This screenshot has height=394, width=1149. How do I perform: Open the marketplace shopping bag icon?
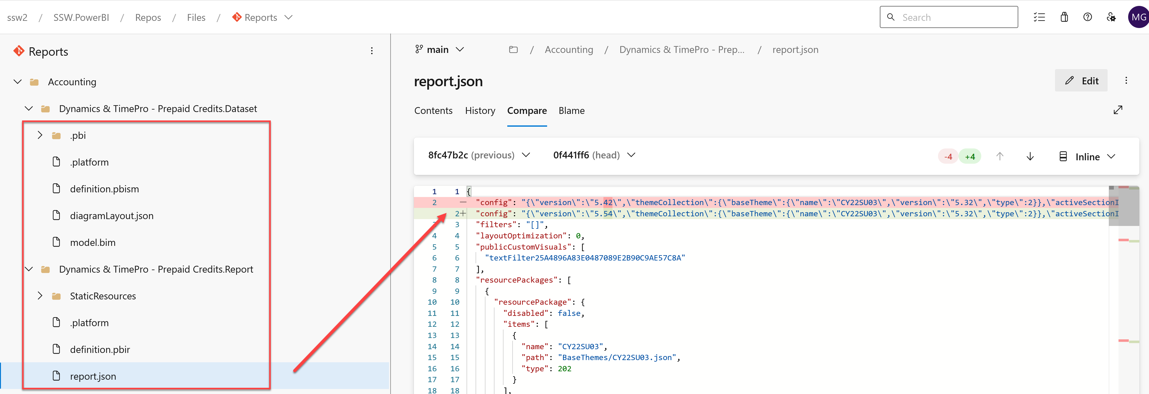point(1064,17)
